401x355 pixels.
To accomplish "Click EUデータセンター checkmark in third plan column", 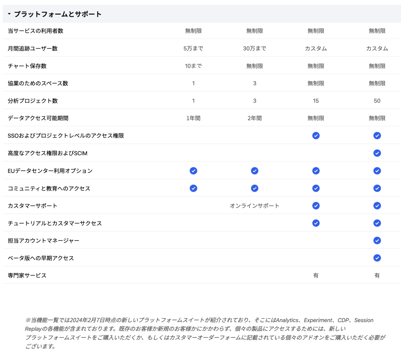I will tap(316, 171).
